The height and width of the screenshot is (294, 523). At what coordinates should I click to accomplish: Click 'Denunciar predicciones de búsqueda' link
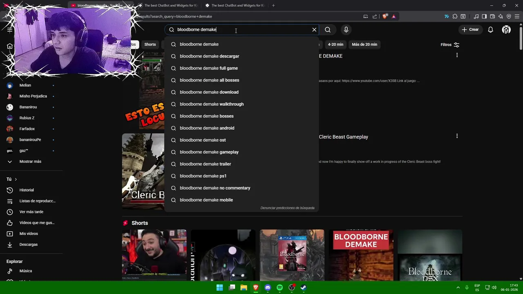287,208
